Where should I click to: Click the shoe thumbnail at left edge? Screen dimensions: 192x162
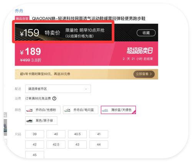pos(5,127)
